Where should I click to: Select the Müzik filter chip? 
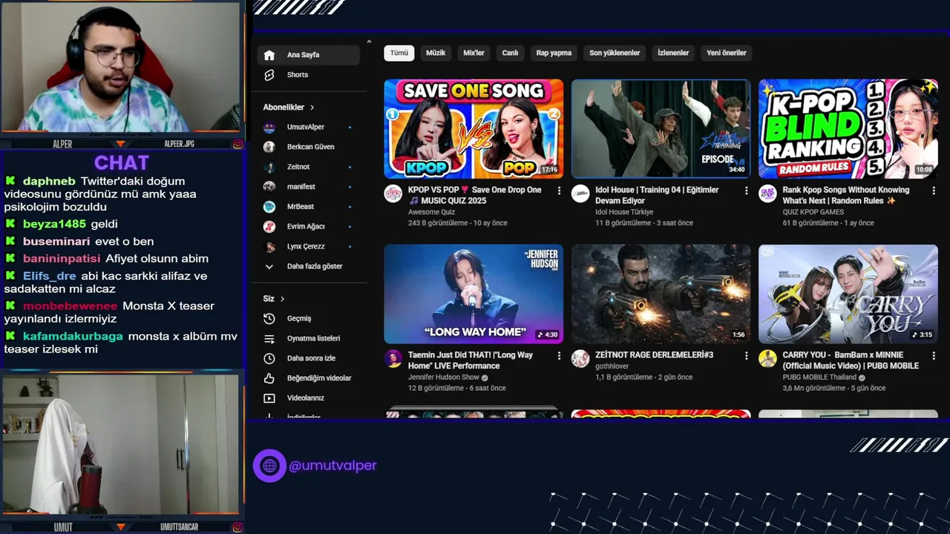436,53
